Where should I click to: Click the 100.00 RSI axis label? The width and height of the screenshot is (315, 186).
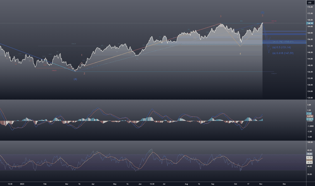pos(310,142)
